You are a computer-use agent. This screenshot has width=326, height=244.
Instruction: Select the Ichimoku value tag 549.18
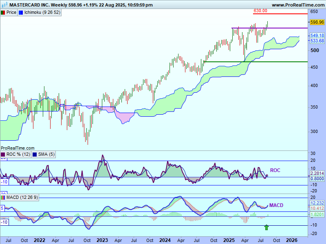[317, 35]
